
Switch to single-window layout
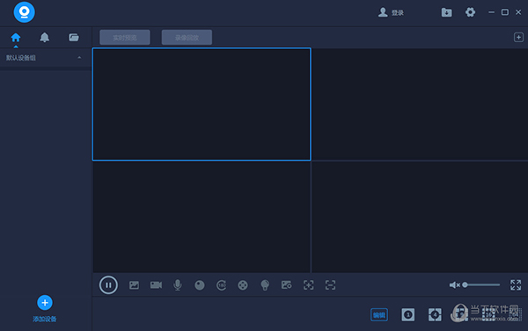pos(407,315)
